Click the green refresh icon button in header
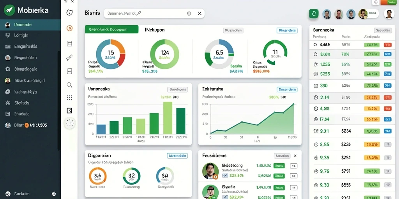The image size is (399, 199). coord(314,14)
